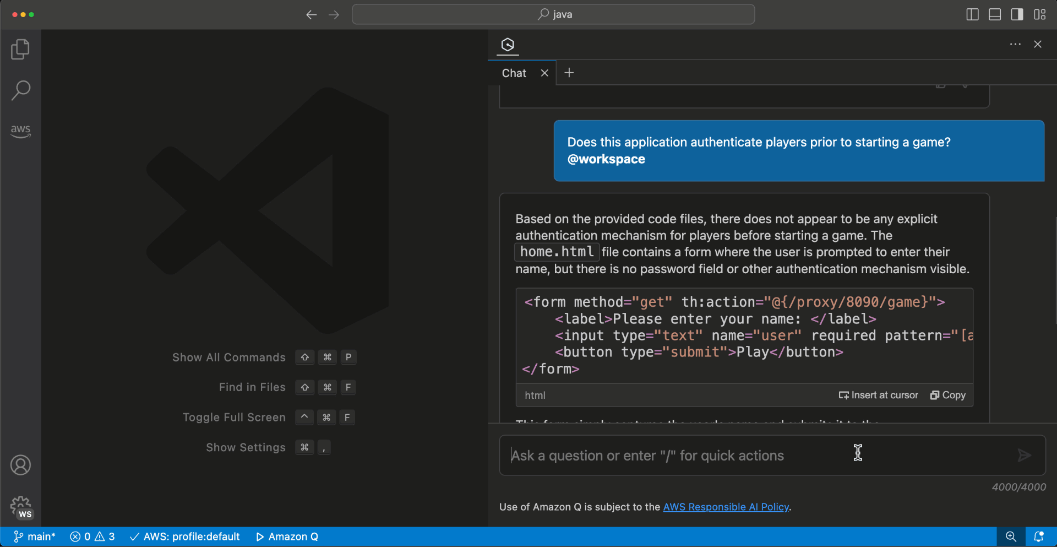
Task: Click the back navigation arrow
Action: (312, 15)
